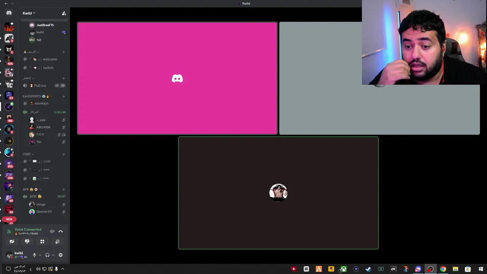Open output device dropdown next to headphones
The height and width of the screenshot is (274, 487).
pos(53,255)
